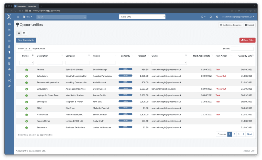
Task: Open Phone Out action for Windfall Logistics
Action: pyautogui.click(x=221, y=76)
